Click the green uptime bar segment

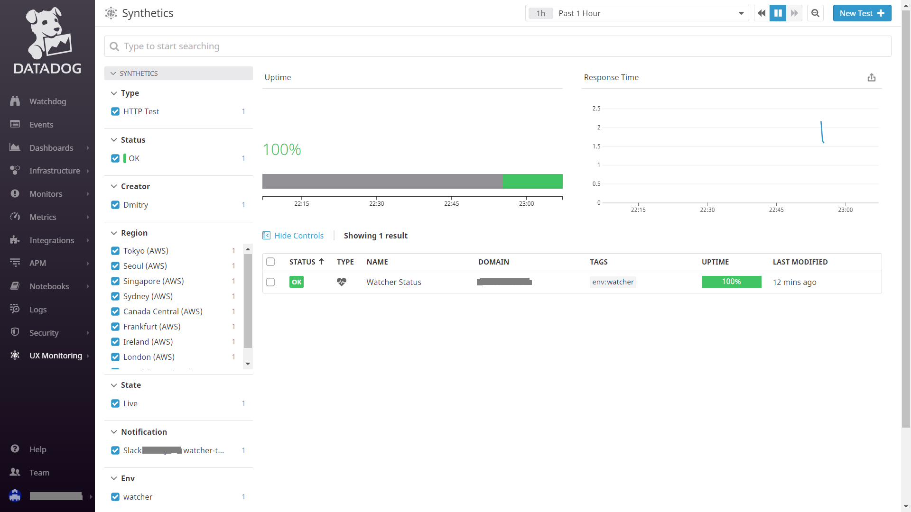[x=533, y=181]
